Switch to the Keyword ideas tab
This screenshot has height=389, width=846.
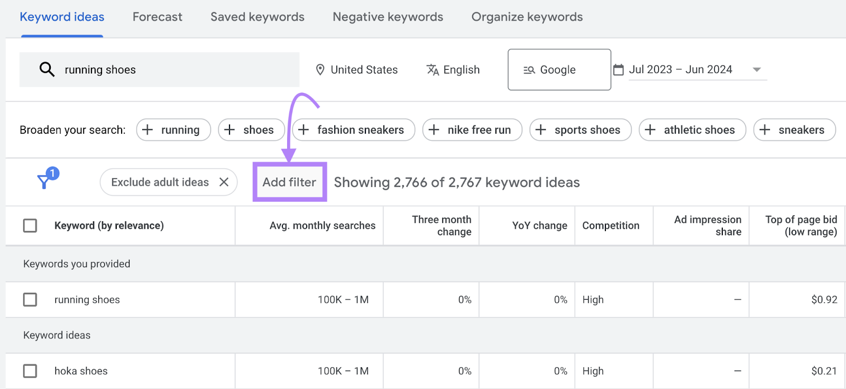[62, 17]
